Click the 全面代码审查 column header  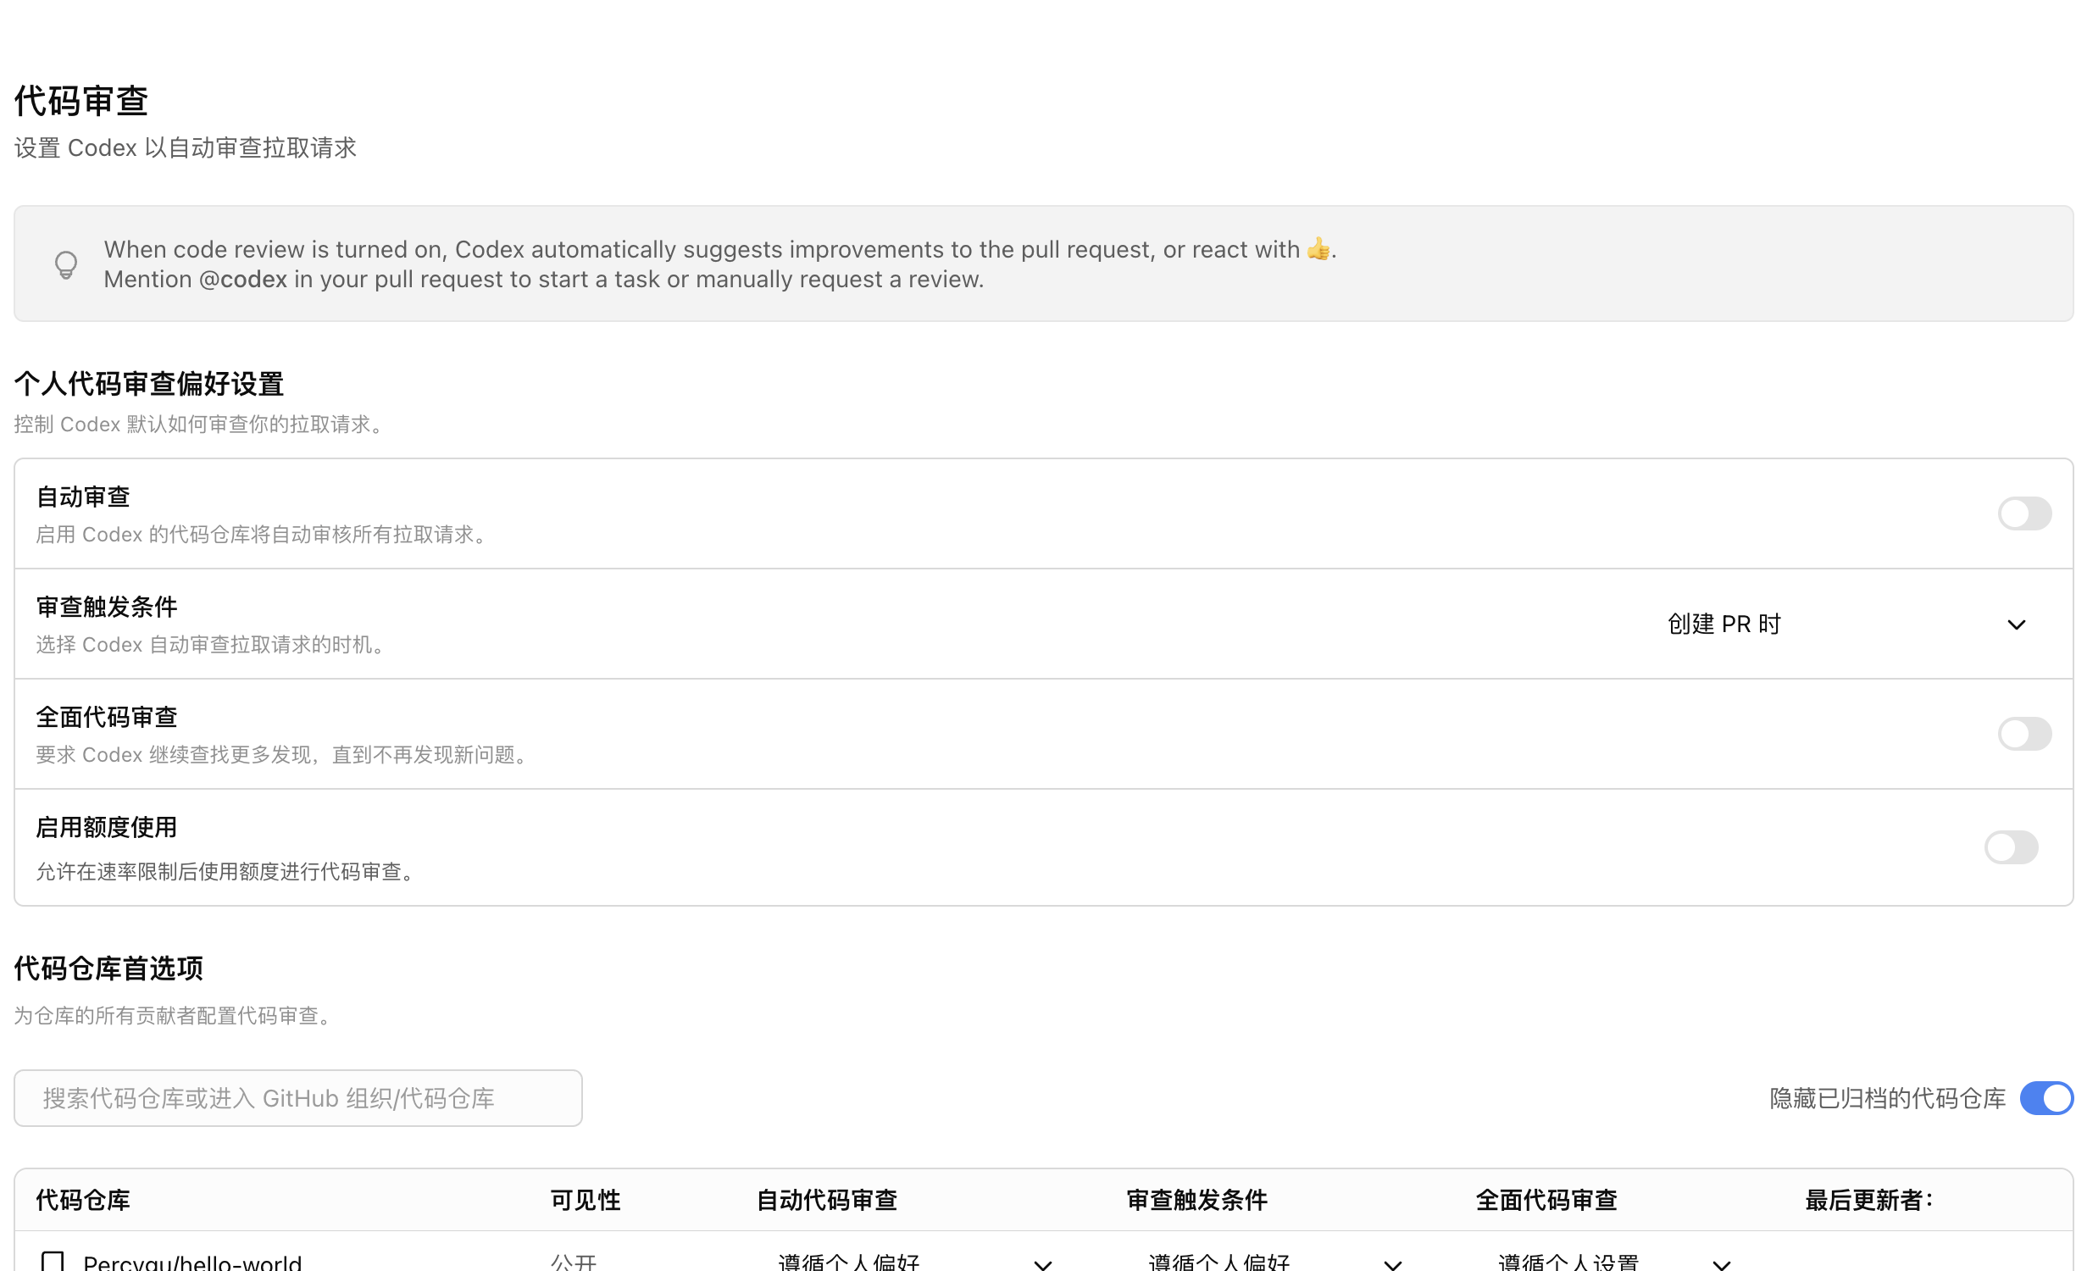pyautogui.click(x=1547, y=1200)
